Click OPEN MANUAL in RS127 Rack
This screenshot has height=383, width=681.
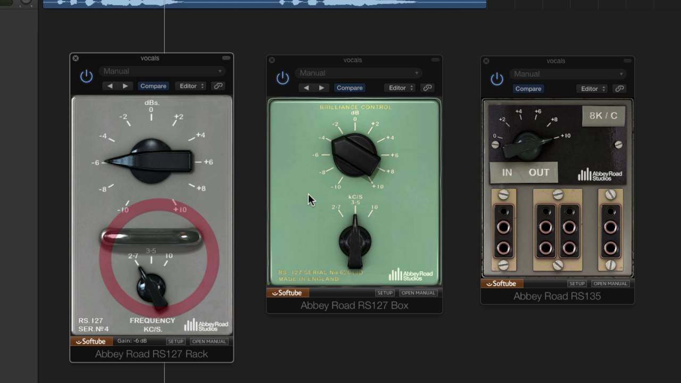pos(210,342)
